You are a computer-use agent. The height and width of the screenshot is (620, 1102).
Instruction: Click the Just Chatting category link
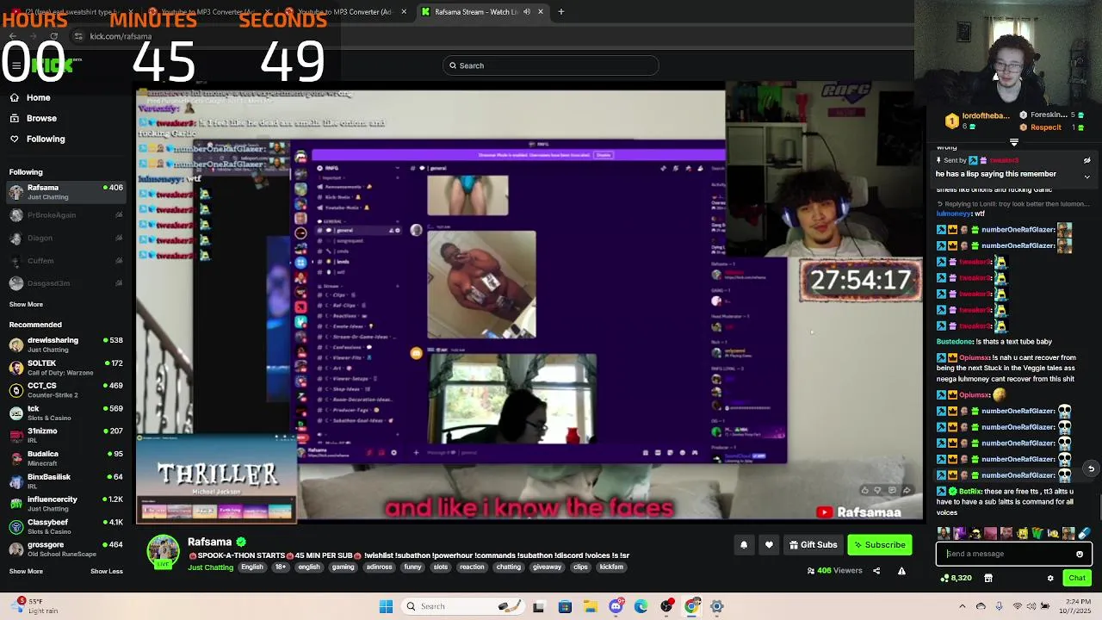211,567
